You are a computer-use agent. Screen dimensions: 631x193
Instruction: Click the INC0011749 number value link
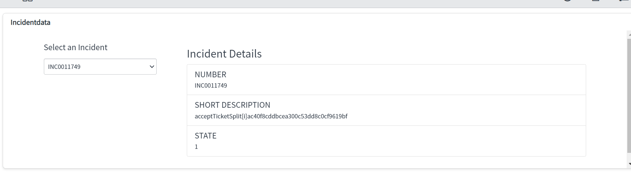(x=211, y=85)
